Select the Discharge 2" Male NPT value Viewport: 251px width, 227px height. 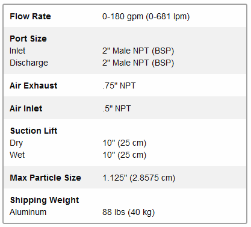138,63
